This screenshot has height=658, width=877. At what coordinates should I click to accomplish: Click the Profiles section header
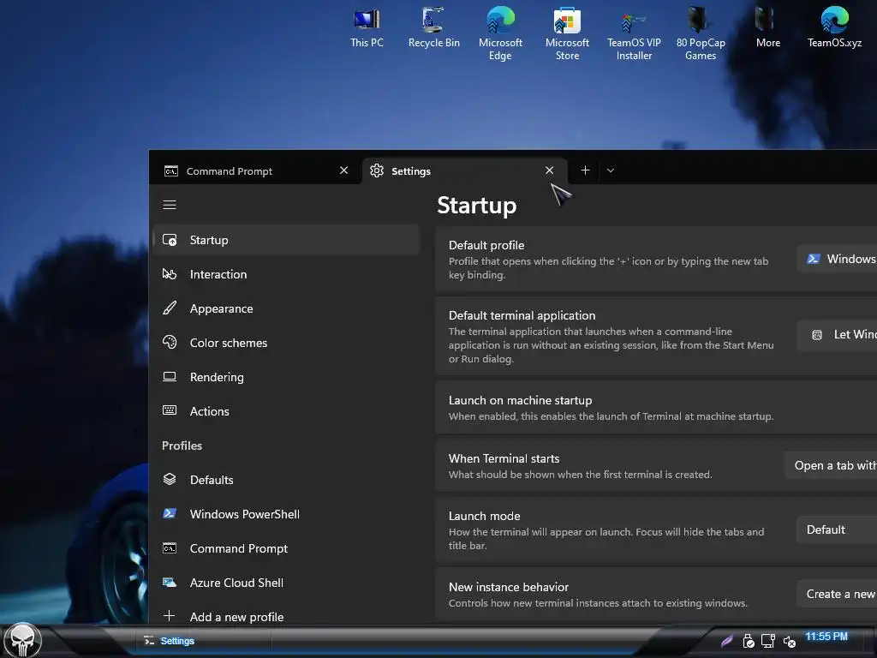click(182, 446)
